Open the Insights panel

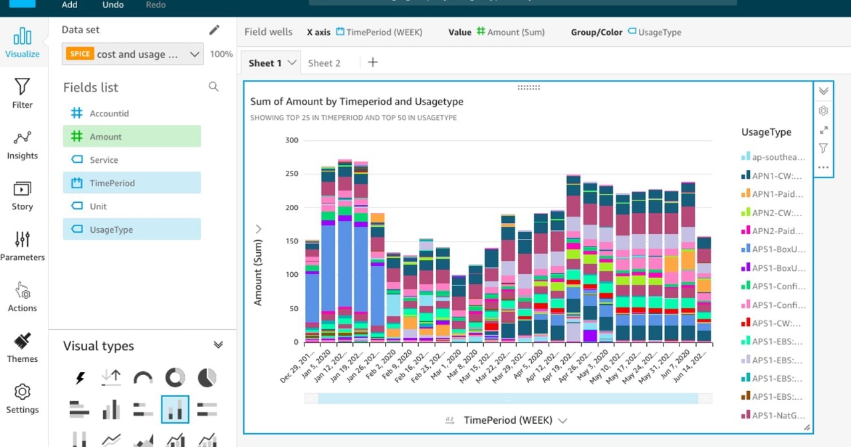point(23,144)
